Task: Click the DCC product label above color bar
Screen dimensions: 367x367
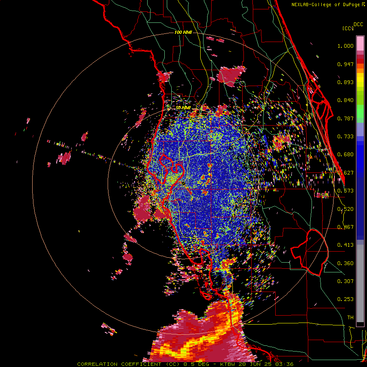Action: point(358,24)
